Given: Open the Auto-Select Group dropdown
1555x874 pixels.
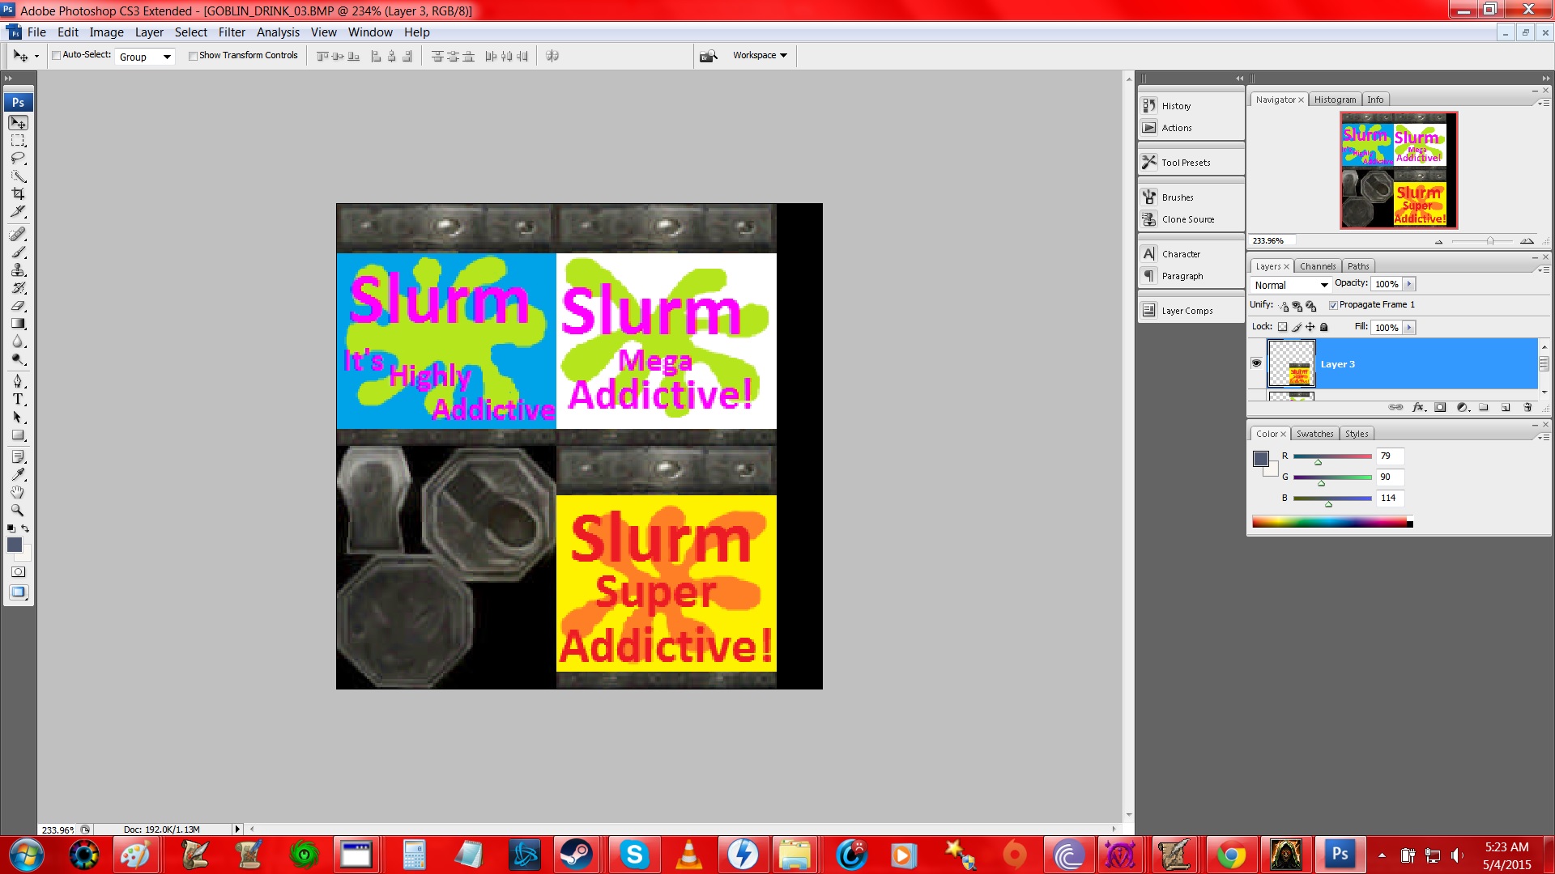Looking at the screenshot, I should 145,57.
